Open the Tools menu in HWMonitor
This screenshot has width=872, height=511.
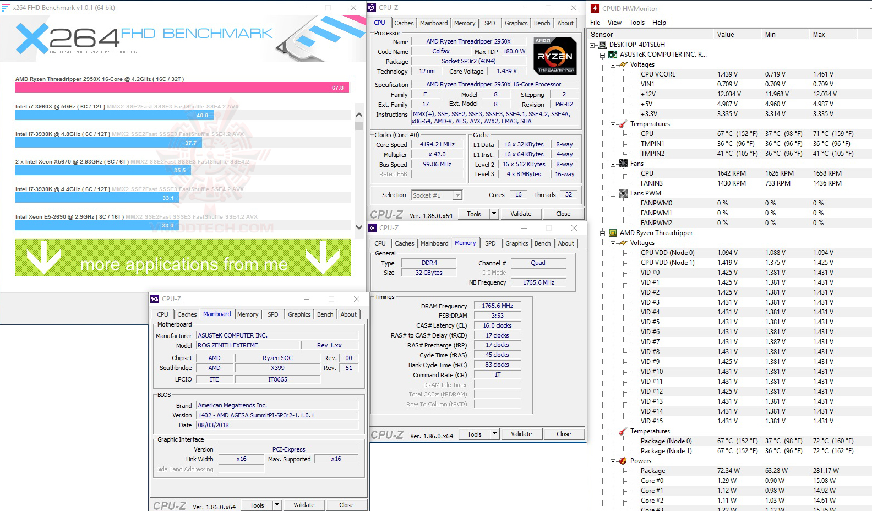point(637,23)
